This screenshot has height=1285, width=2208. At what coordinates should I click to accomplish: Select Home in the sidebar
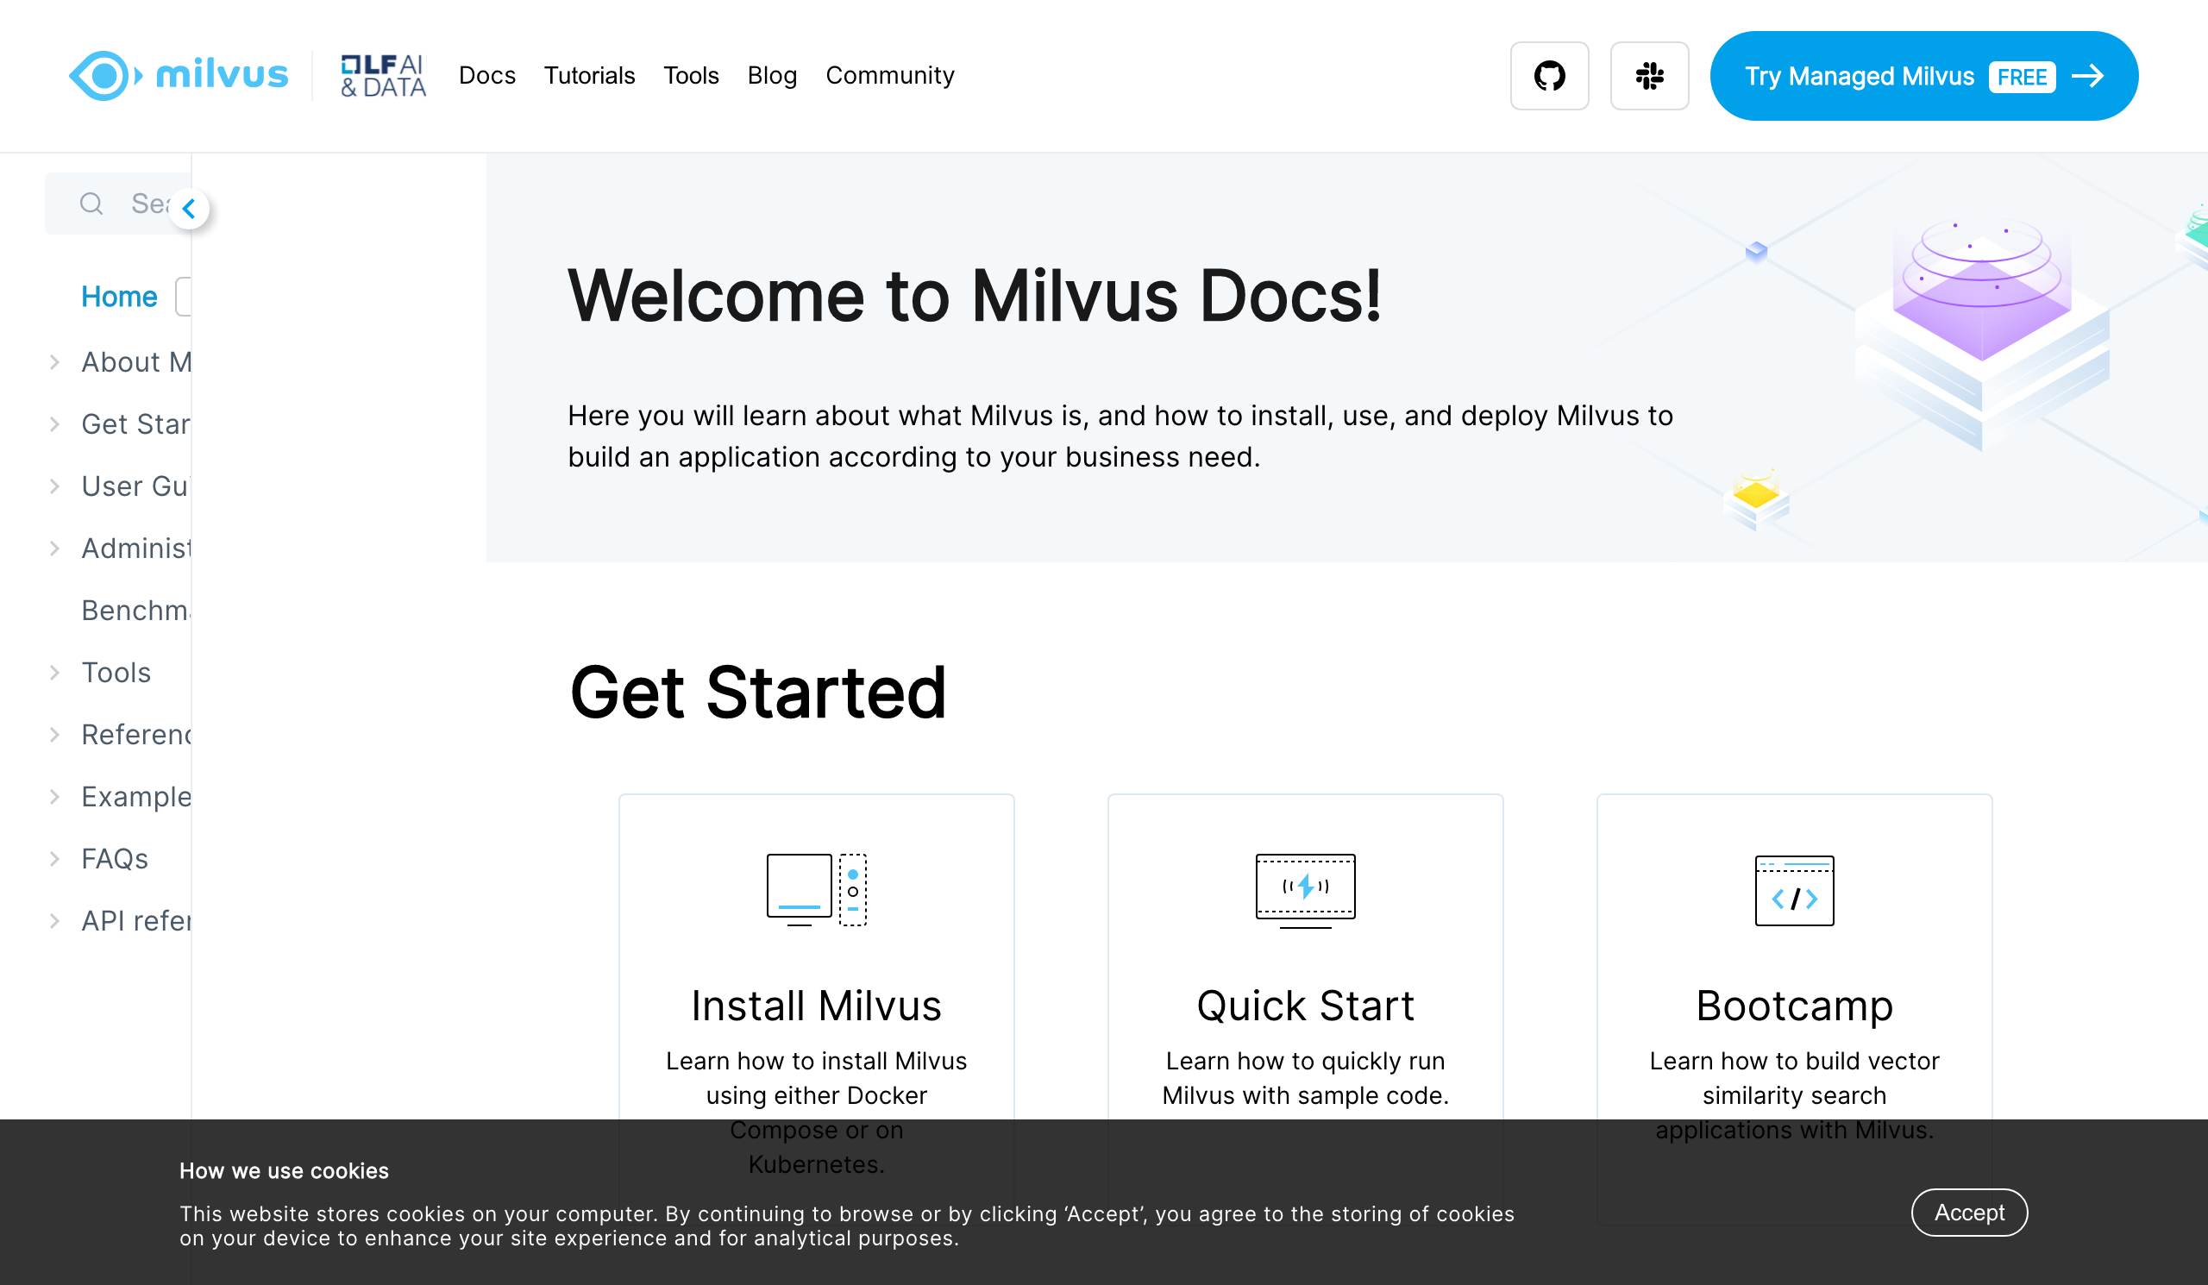[x=119, y=297]
